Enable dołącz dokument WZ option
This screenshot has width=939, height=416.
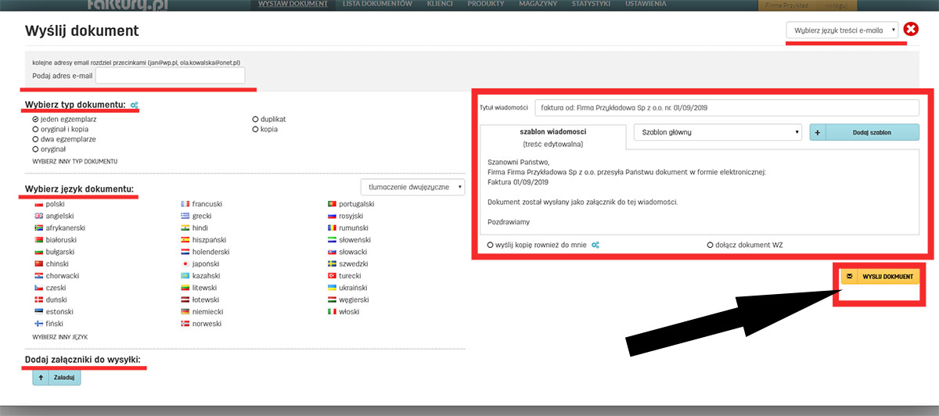coord(710,245)
